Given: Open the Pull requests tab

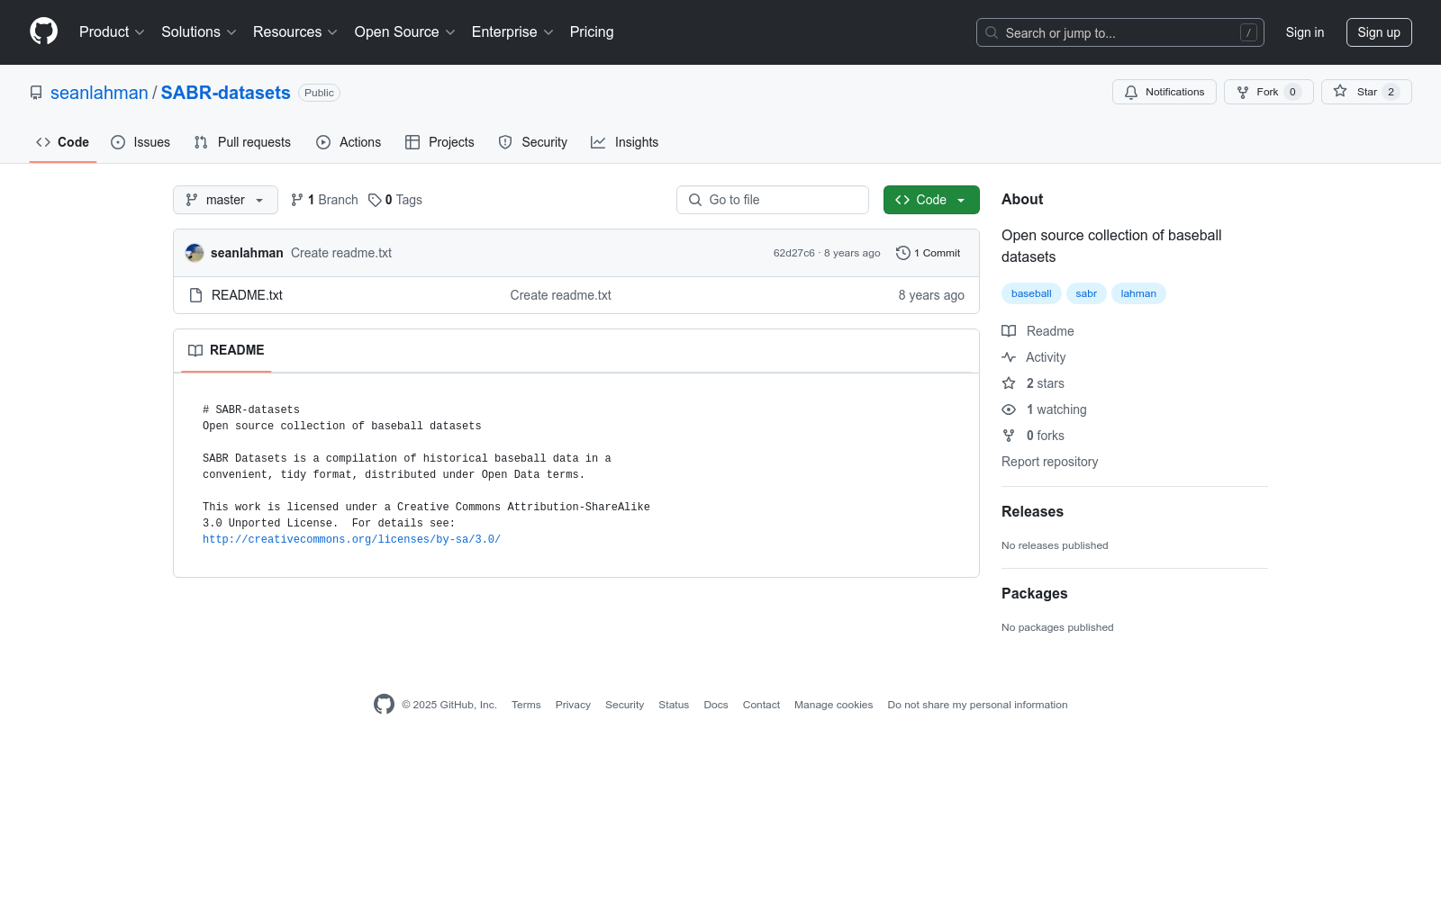Looking at the screenshot, I should [242, 142].
